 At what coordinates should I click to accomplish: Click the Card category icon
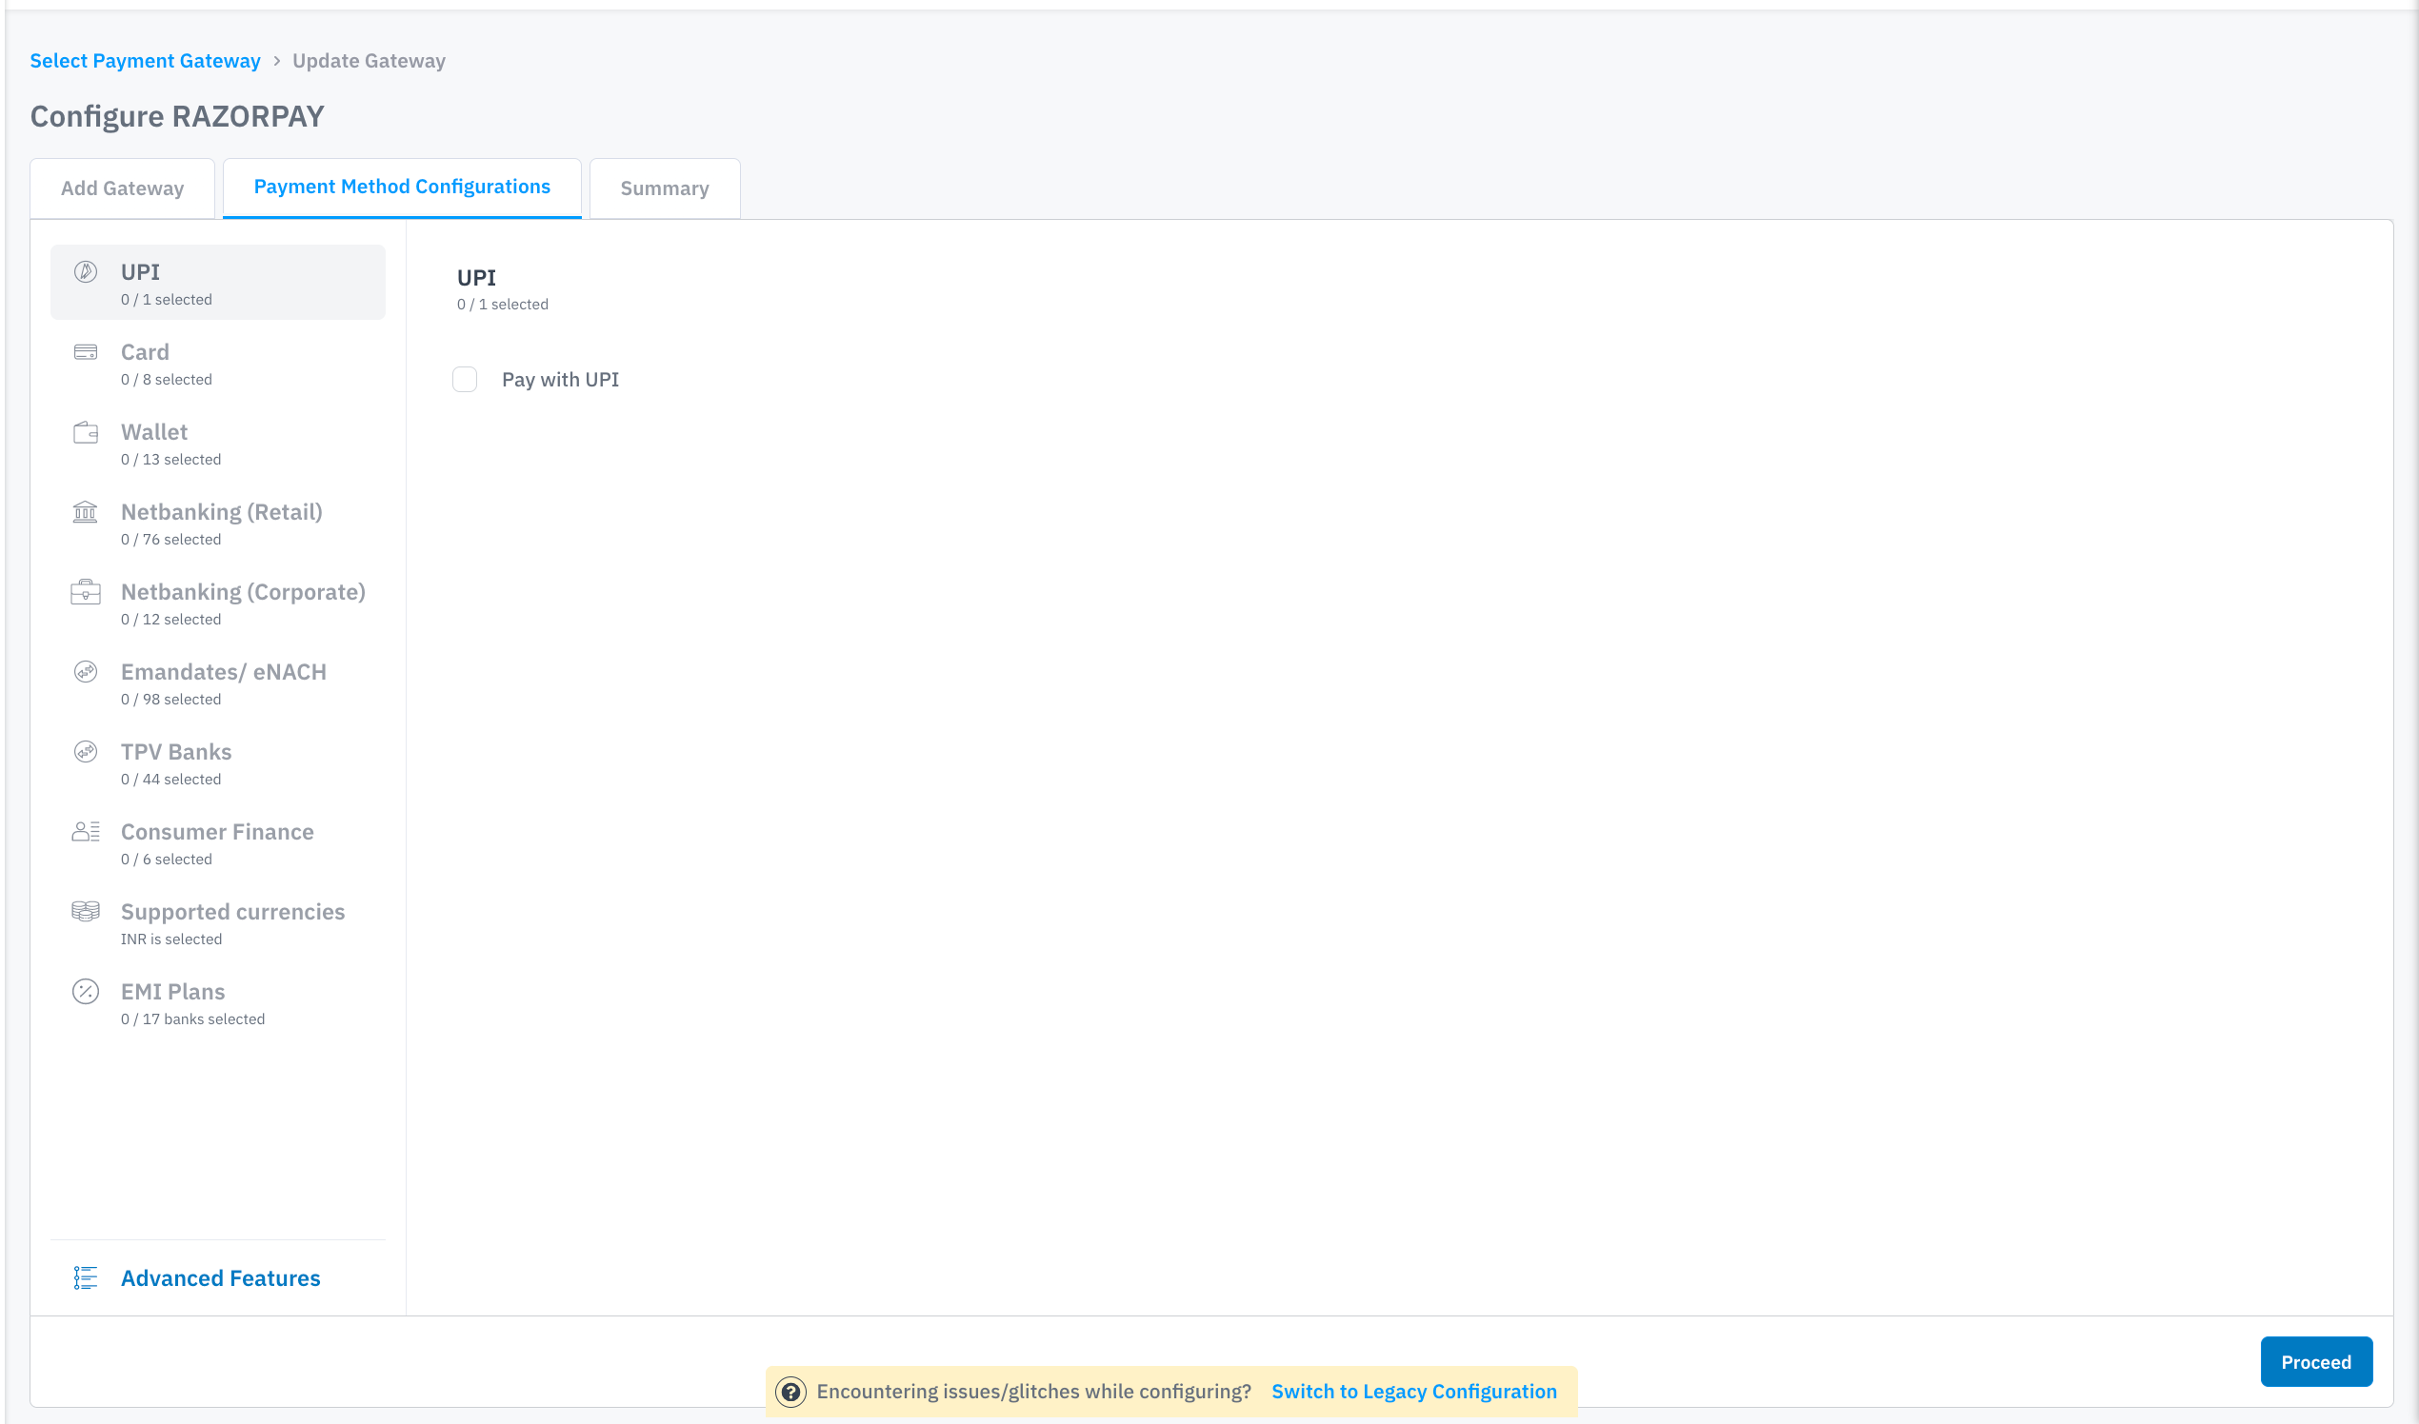[x=86, y=352]
